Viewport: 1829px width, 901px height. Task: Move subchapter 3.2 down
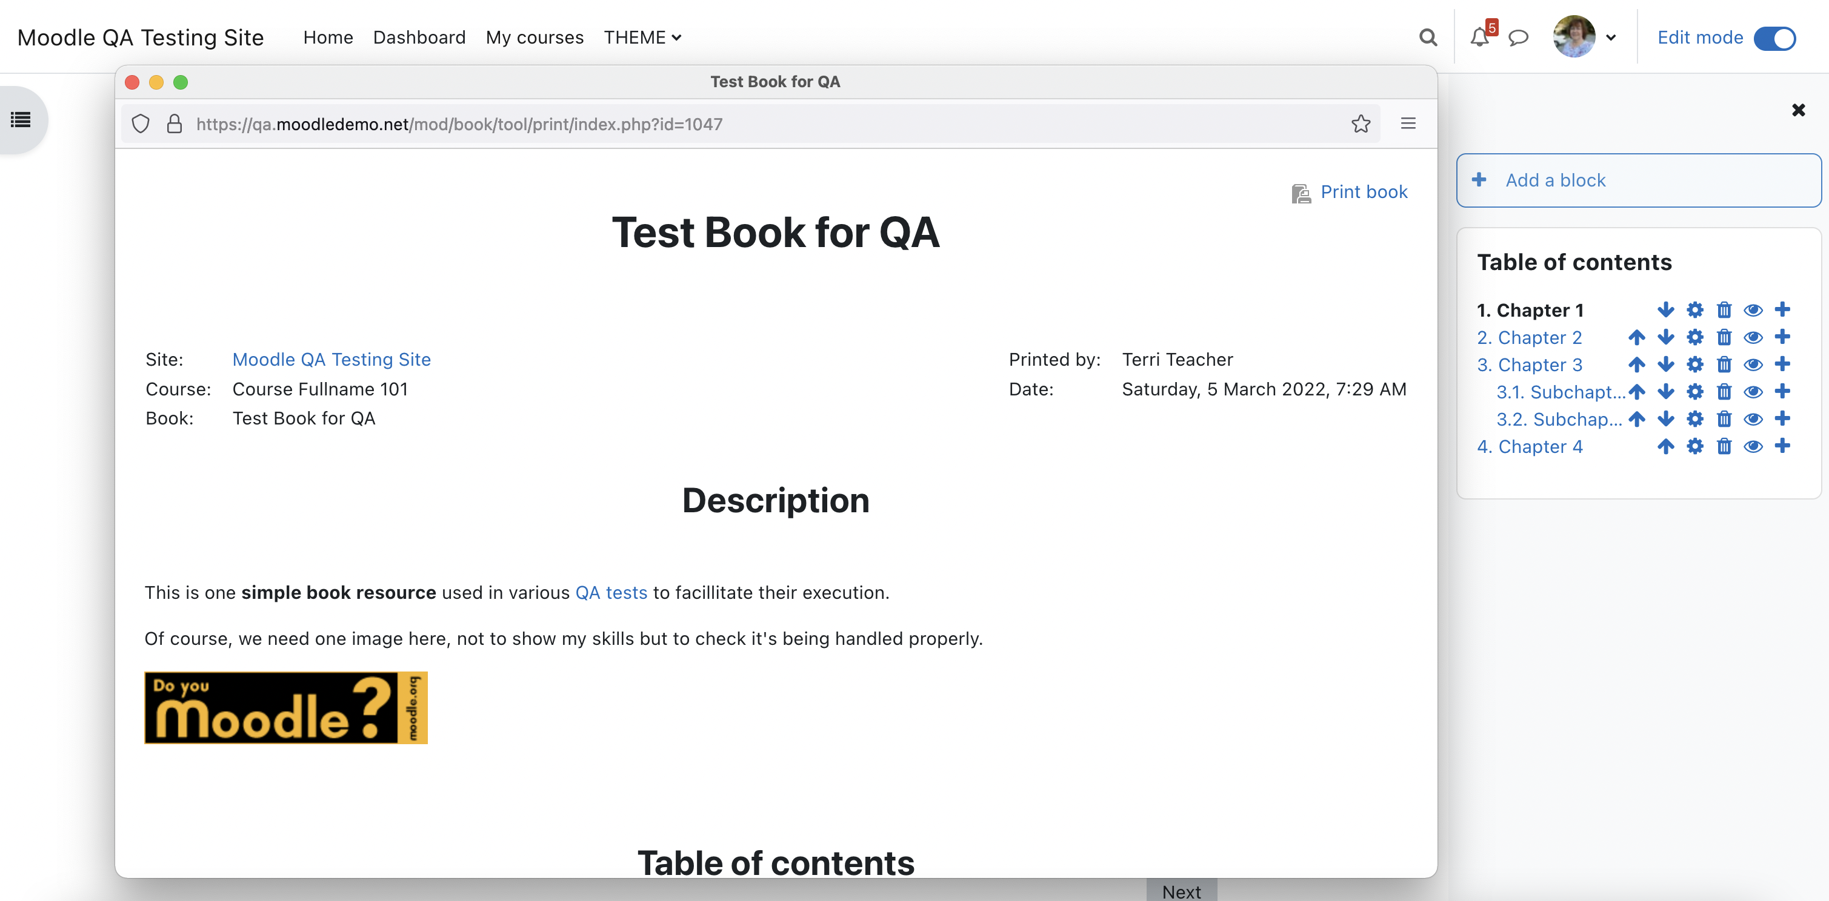tap(1666, 418)
